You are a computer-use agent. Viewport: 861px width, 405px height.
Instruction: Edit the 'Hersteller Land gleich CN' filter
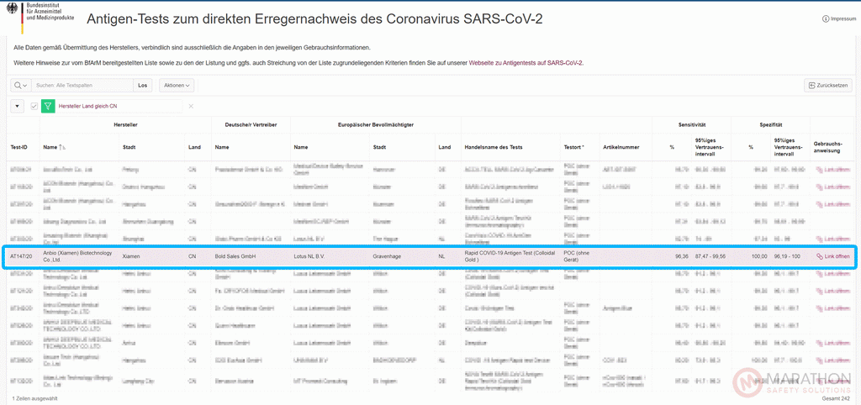coord(88,107)
